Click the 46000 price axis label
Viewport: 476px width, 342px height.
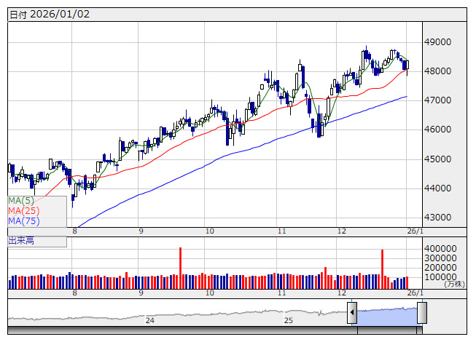click(x=437, y=130)
